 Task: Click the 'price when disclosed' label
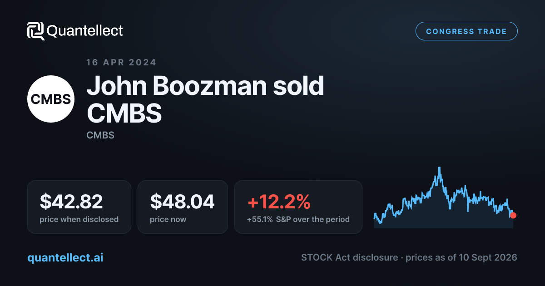point(79,219)
